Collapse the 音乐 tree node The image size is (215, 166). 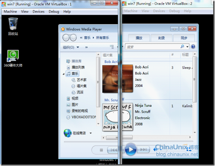pos(63,74)
